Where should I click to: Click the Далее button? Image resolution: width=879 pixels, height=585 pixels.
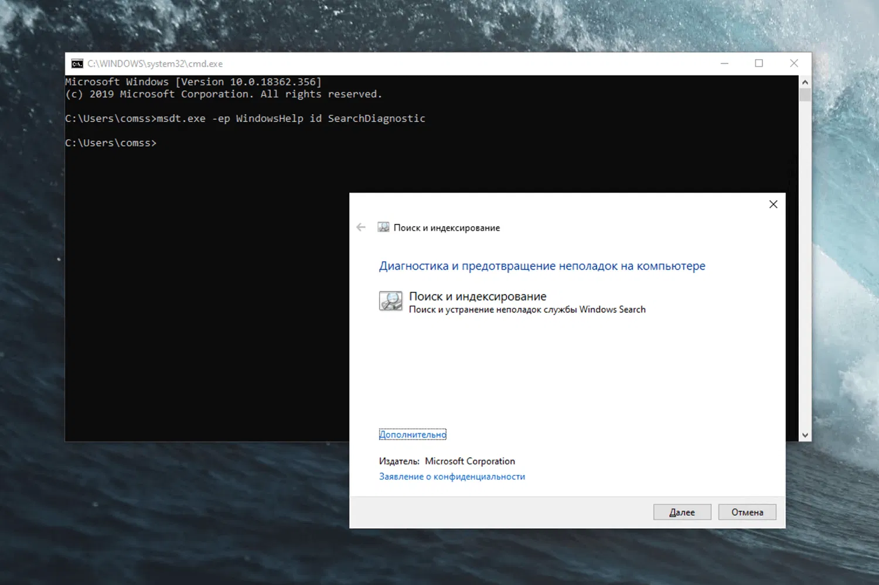pyautogui.click(x=682, y=512)
